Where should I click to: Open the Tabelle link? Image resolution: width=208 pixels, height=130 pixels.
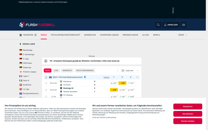[x=106, y=77]
